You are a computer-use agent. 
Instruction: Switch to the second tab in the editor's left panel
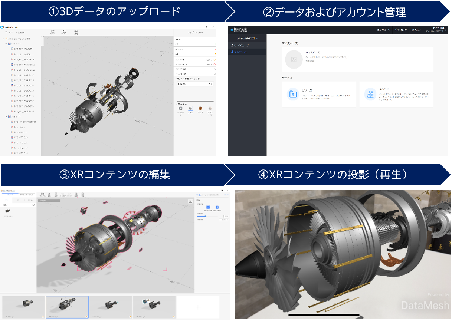pos(26,194)
